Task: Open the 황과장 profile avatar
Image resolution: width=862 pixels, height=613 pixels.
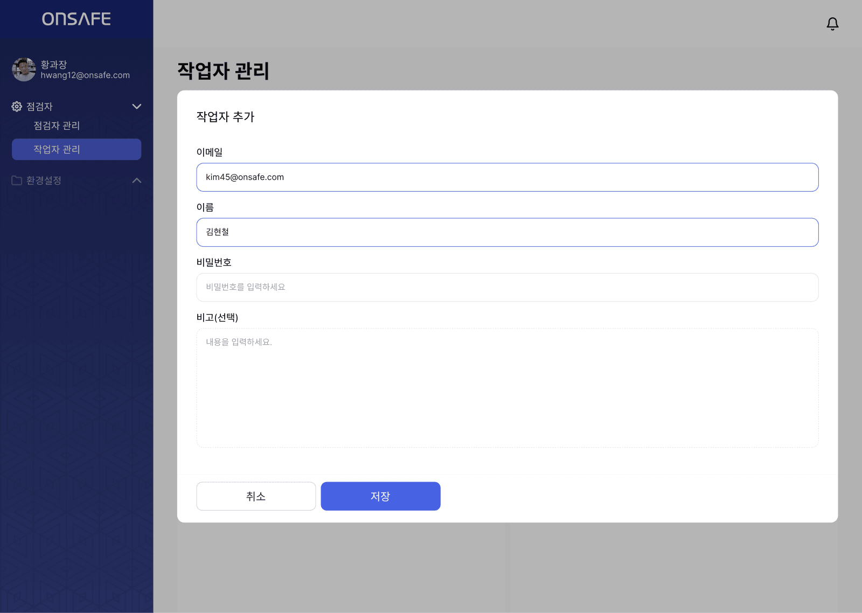Action: [x=24, y=69]
